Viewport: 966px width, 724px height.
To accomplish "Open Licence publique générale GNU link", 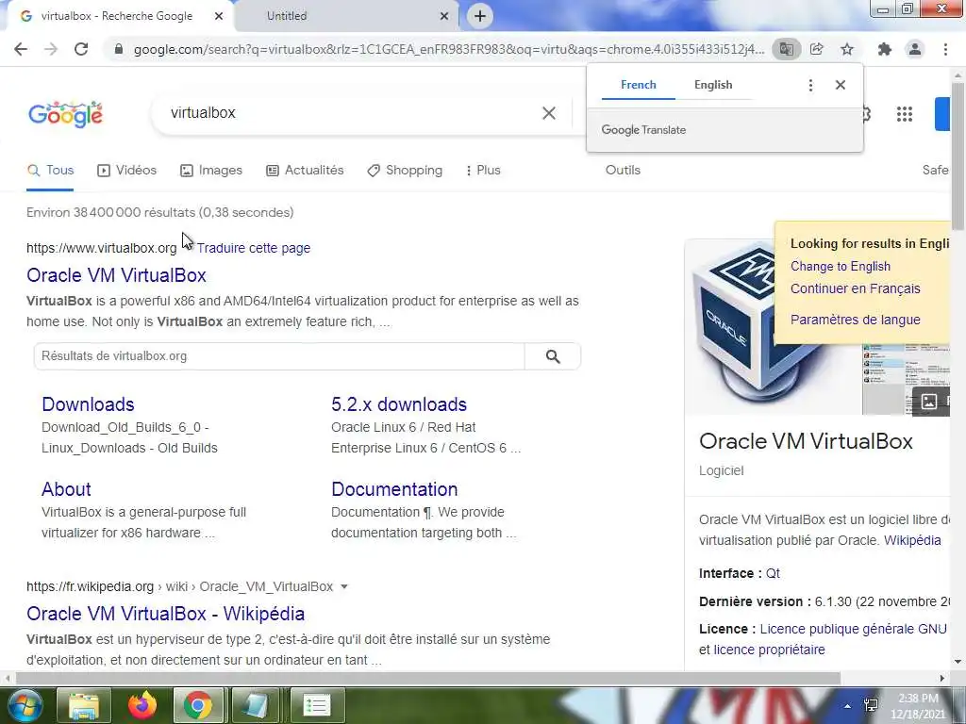I will (853, 629).
